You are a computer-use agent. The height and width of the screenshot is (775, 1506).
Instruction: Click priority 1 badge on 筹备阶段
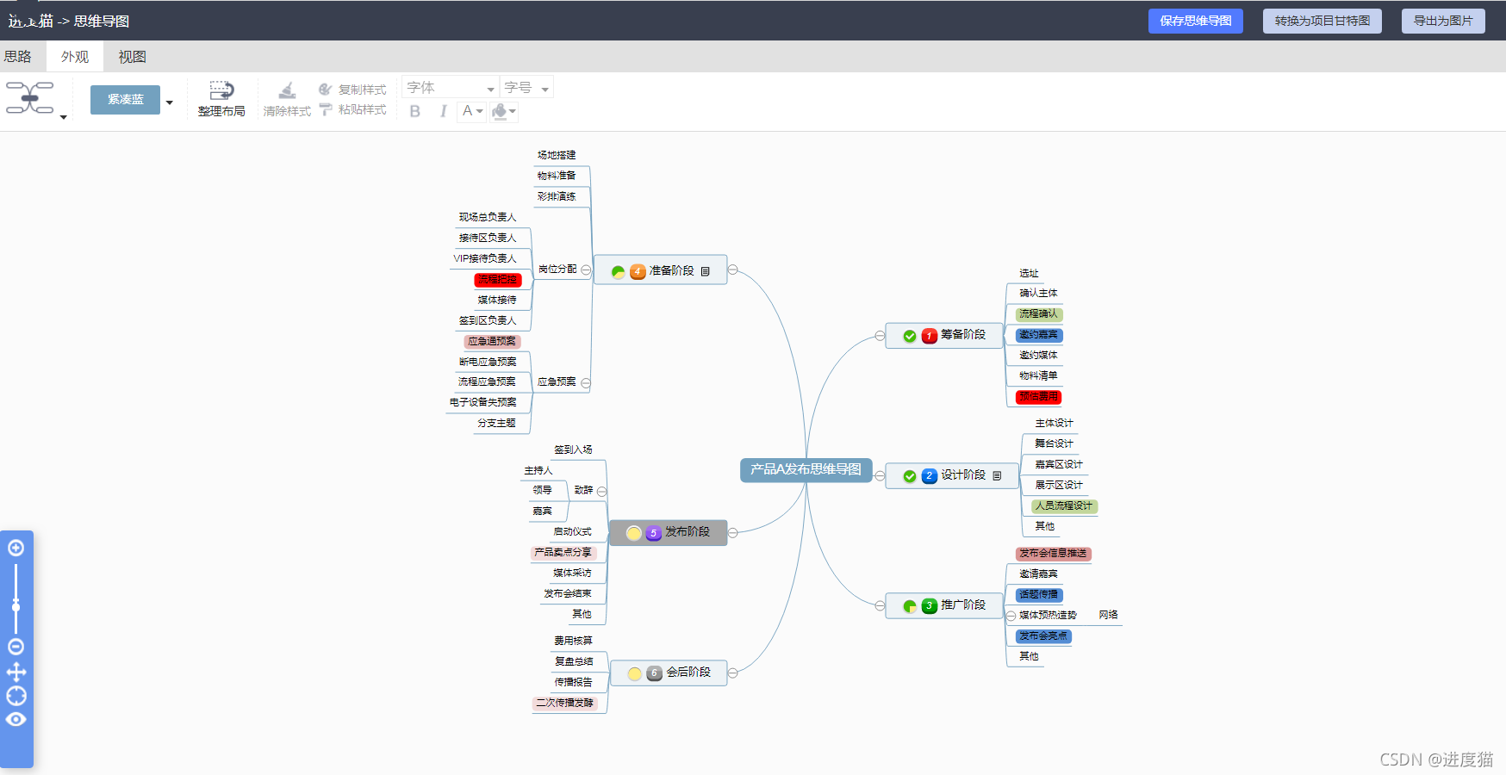coord(929,336)
